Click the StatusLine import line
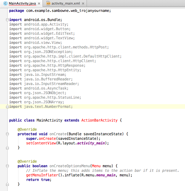The width and height of the screenshot is (185, 191). (x=45, y=97)
